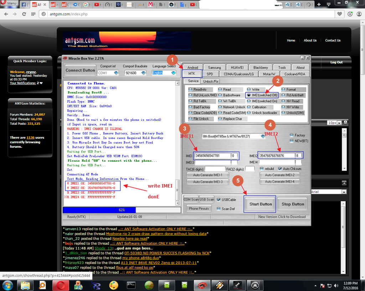Open the Opera Menu button
The image size is (365, 291).
coord(9,3)
